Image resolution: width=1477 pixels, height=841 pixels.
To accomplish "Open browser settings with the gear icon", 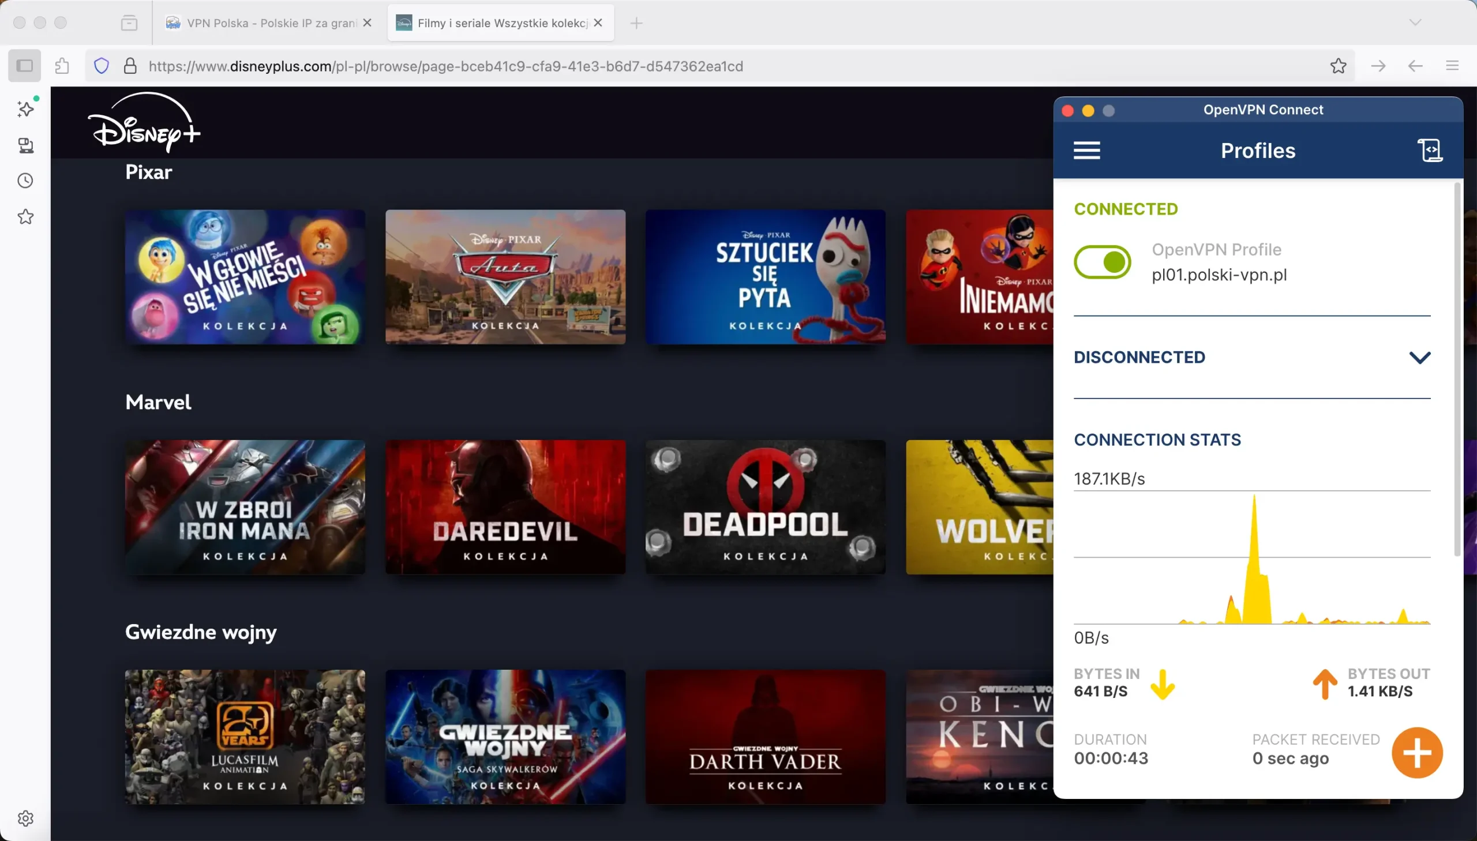I will (25, 818).
